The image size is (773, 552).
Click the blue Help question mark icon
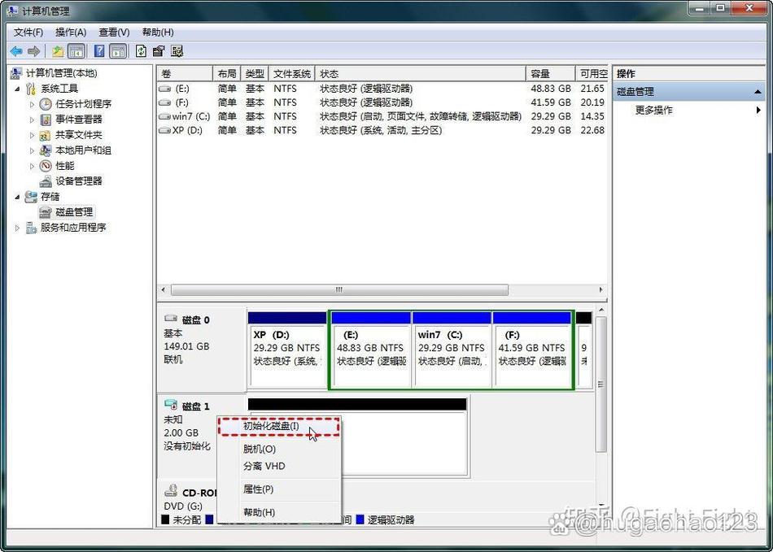point(99,50)
